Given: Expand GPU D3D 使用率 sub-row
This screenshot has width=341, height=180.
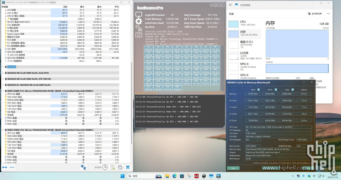Looking at the screenshot, I should (6, 55).
